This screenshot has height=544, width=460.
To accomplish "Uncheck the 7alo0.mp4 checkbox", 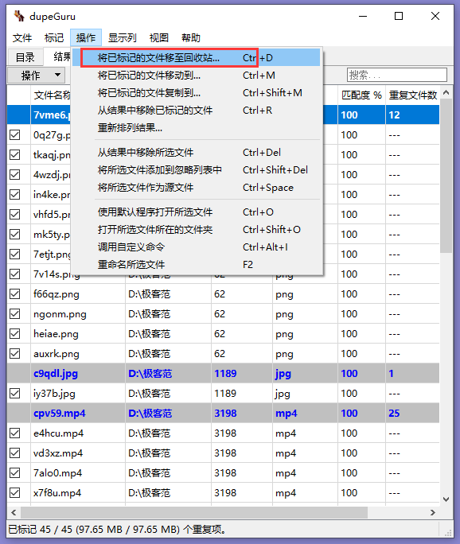I will click(15, 473).
